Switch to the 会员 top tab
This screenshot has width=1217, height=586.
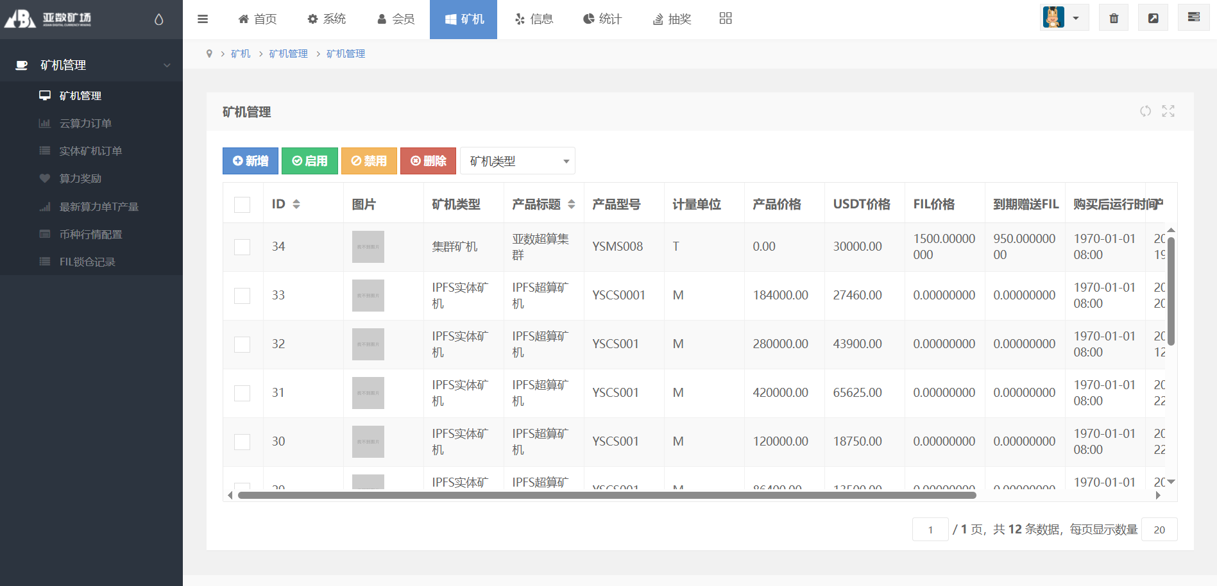(396, 19)
